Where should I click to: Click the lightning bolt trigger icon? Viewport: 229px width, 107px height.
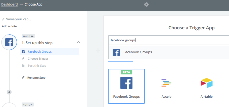[x=23, y=59]
